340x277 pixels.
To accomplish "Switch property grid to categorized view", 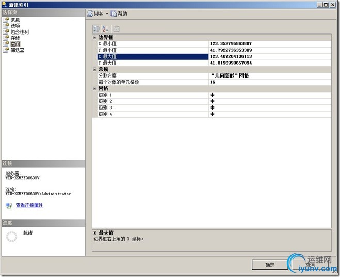I will pos(96,28).
